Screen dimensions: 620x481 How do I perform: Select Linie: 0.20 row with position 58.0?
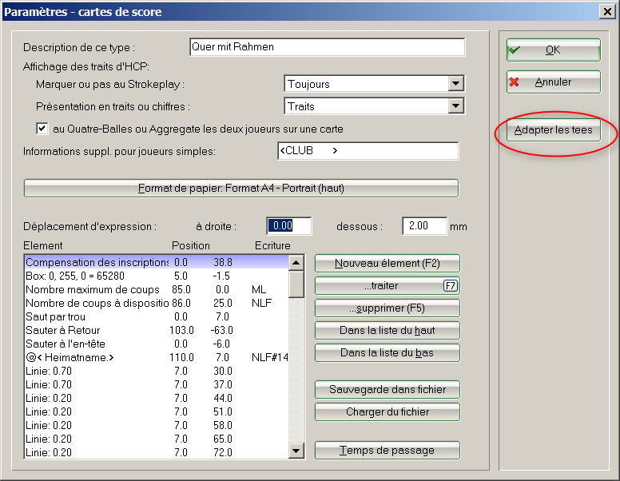157,425
